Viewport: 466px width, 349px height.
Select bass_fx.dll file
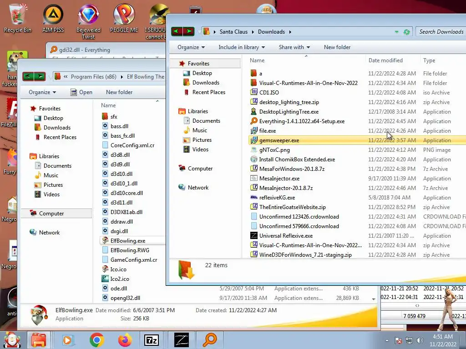122,135
